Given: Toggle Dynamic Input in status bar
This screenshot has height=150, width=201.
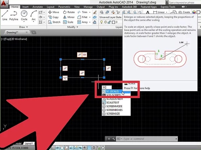Looking at the screenshot, I should [80, 148].
